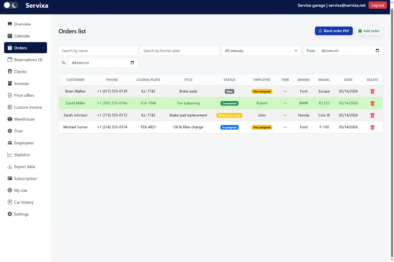394x262 pixels.
Task: Click customer name Sarah Johnson
Action: [x=75, y=115]
